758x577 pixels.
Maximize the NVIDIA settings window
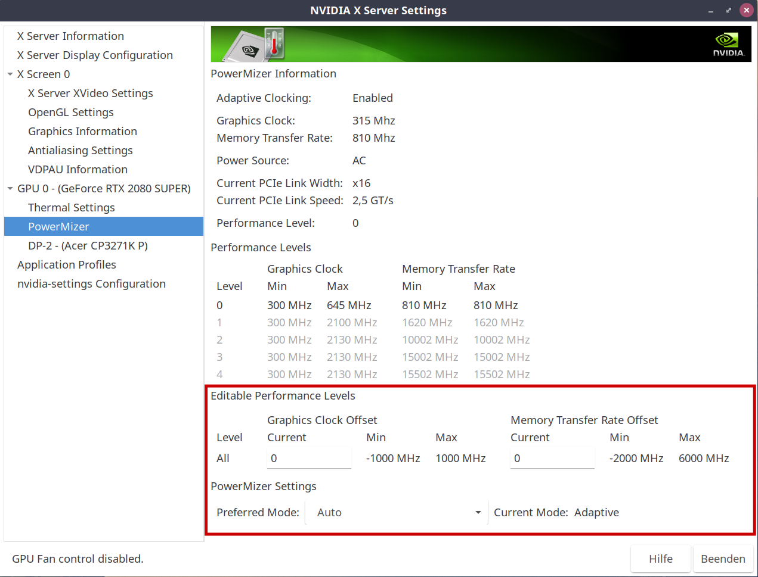(728, 11)
